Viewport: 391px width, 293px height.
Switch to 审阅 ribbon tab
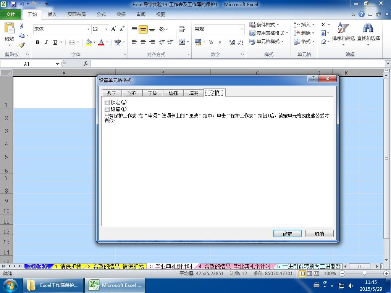coord(141,14)
